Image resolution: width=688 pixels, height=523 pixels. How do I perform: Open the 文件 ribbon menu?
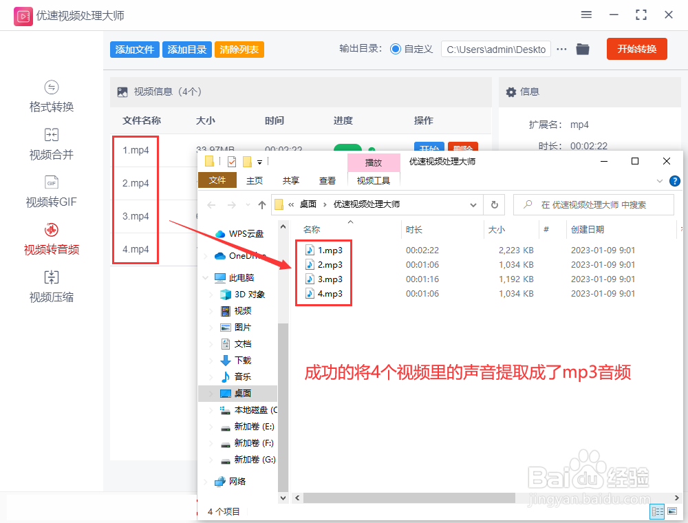[x=217, y=180]
